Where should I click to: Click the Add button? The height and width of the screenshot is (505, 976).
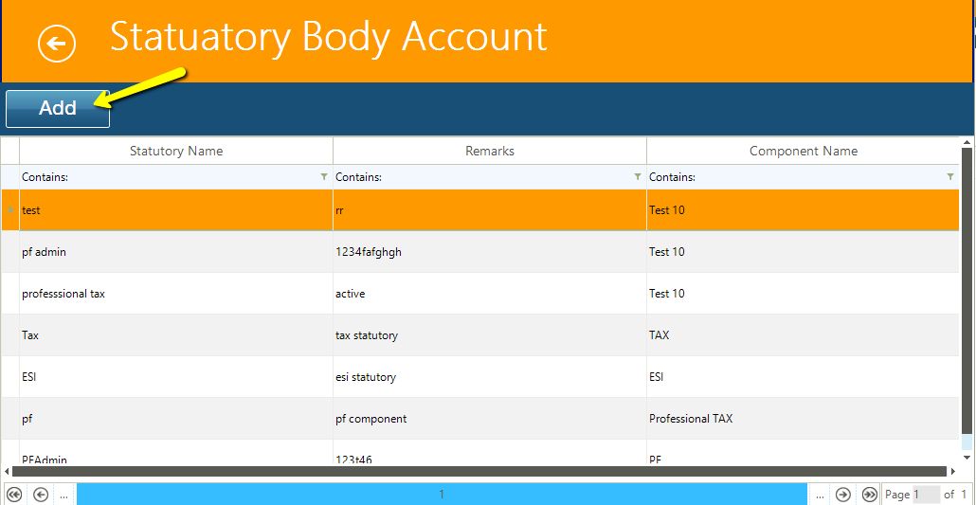coord(58,108)
